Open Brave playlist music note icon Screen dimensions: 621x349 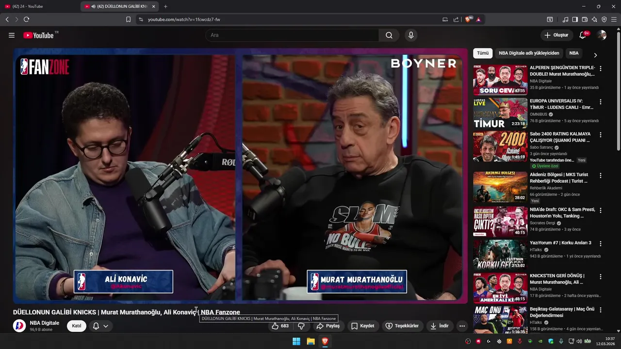pos(565,19)
